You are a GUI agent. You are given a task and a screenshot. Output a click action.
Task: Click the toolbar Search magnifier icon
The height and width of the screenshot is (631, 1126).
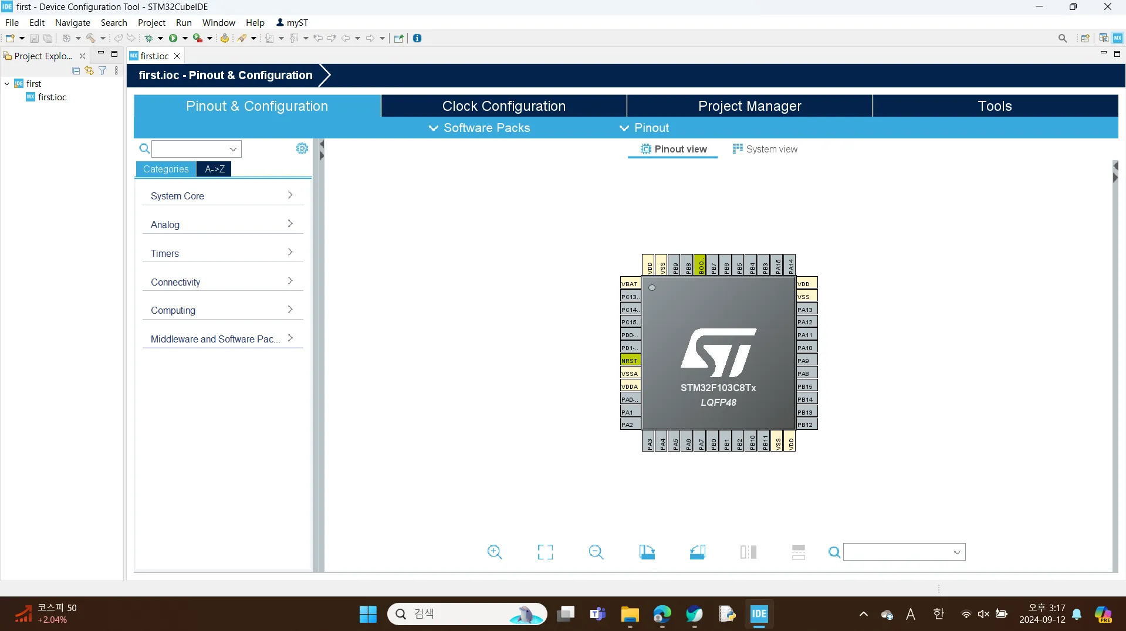pyautogui.click(x=1063, y=39)
